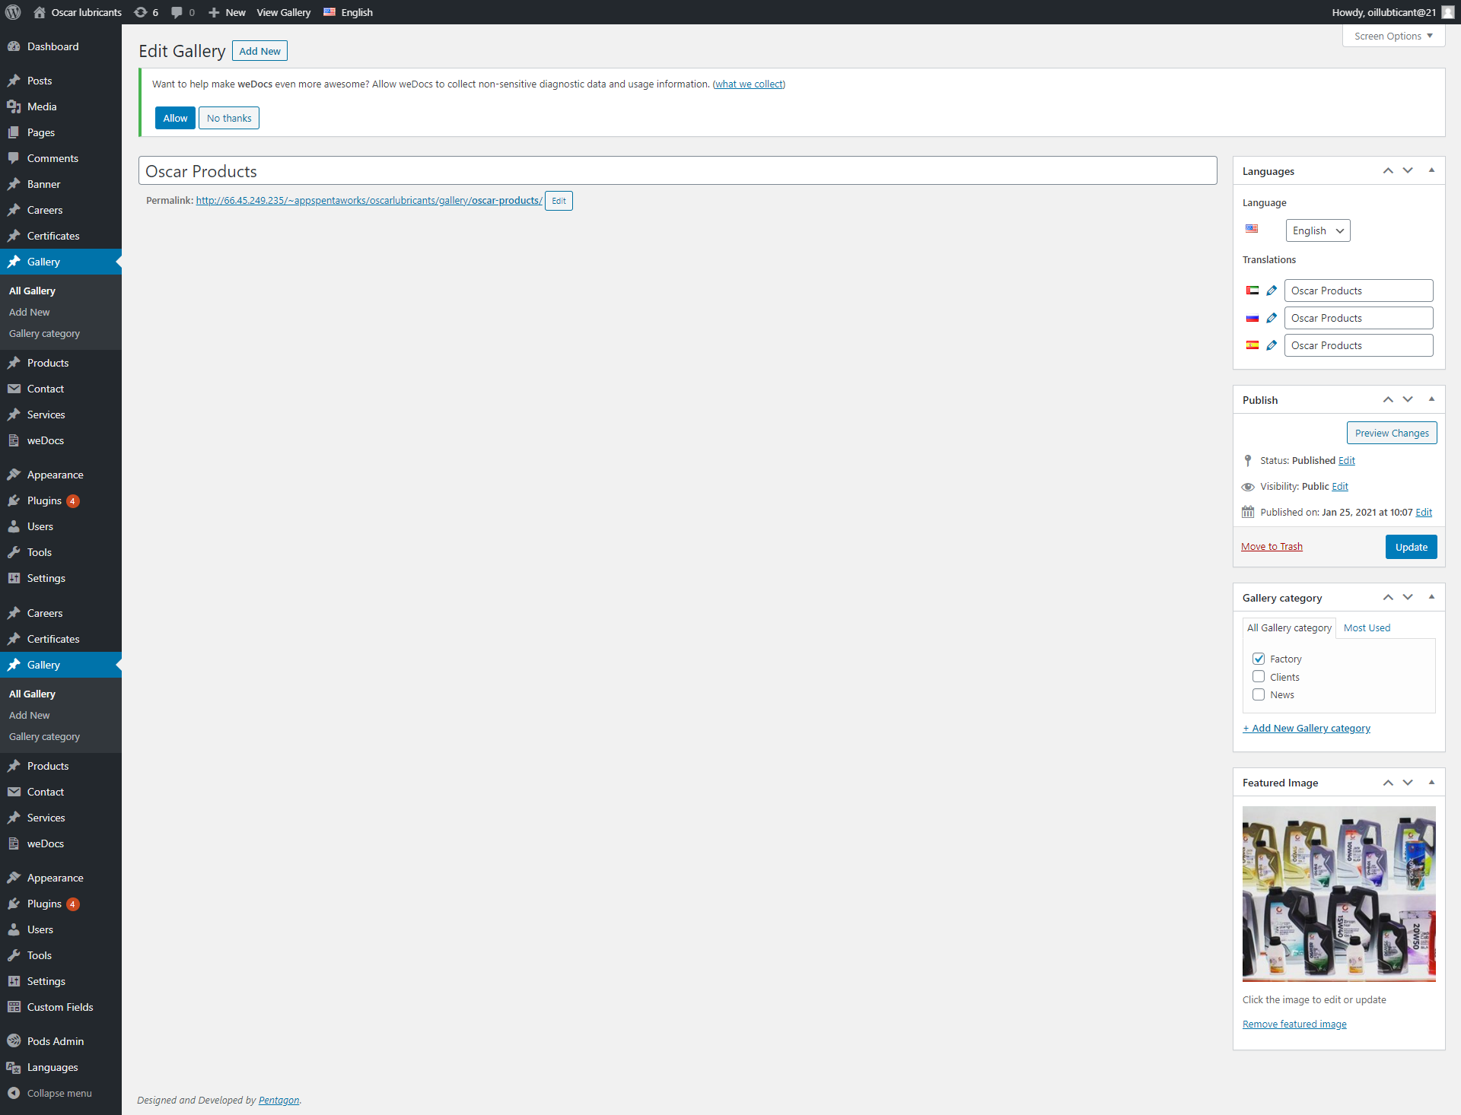Screen dimensions: 1461x1115
Task: Edit the Arabic translation pencil icon
Action: (1272, 291)
